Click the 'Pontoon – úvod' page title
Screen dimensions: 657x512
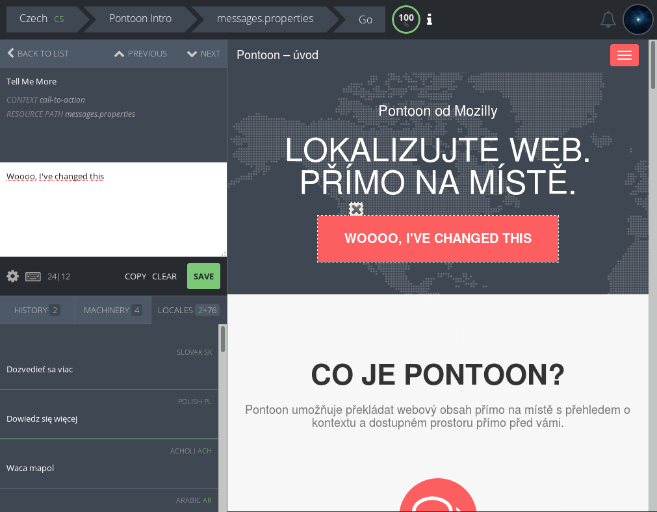[277, 55]
